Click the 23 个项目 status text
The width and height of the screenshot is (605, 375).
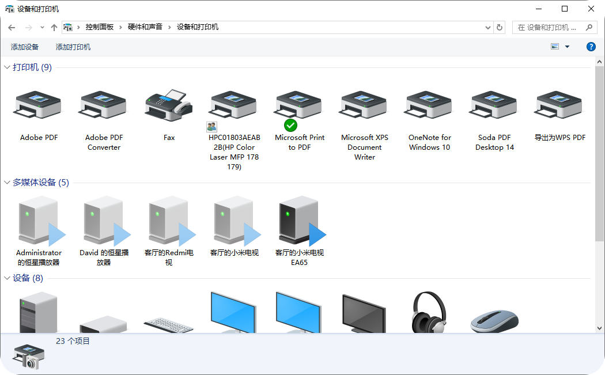[x=73, y=341]
